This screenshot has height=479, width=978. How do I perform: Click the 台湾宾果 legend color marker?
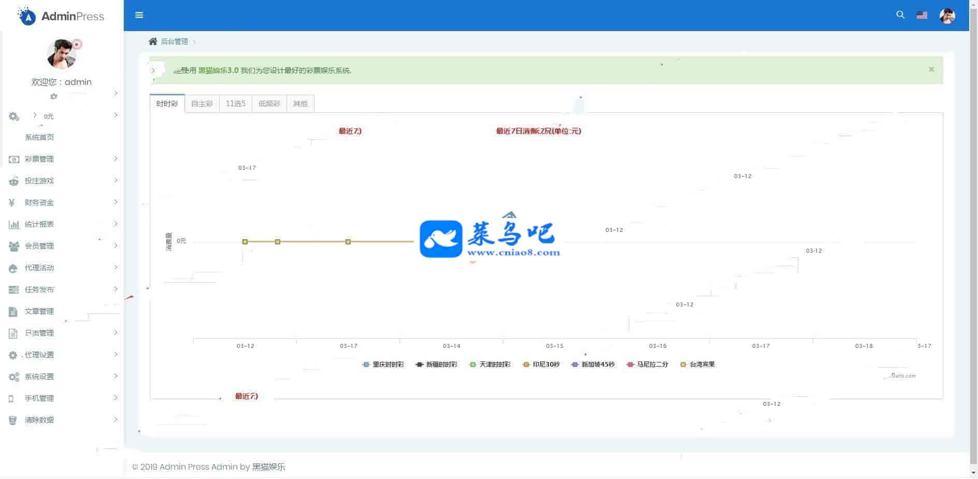click(683, 365)
